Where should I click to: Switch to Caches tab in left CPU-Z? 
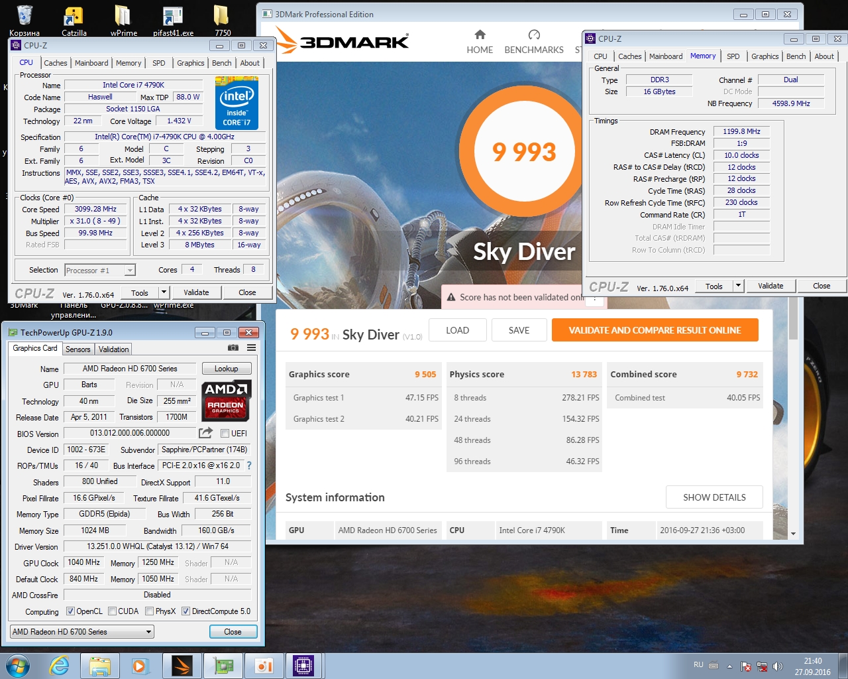[x=55, y=63]
